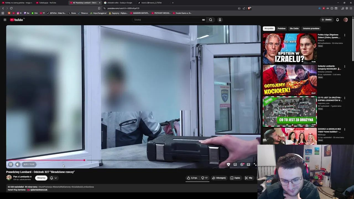
Task: Go to the YouTube home logo
Action: [17, 20]
